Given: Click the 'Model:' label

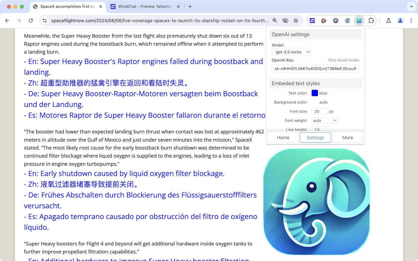Looking at the screenshot, I should pyautogui.click(x=278, y=45).
